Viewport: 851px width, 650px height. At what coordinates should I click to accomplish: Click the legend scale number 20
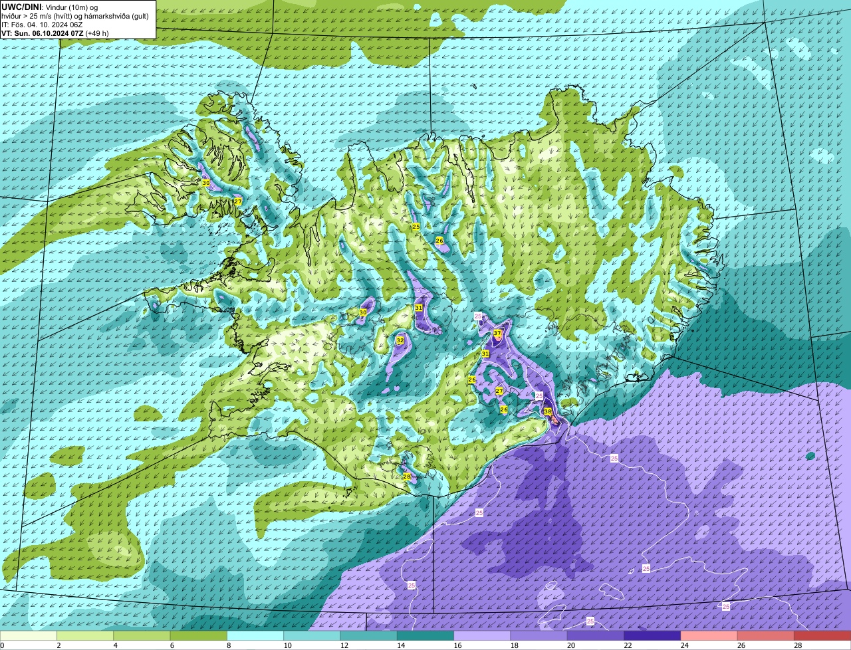570,645
